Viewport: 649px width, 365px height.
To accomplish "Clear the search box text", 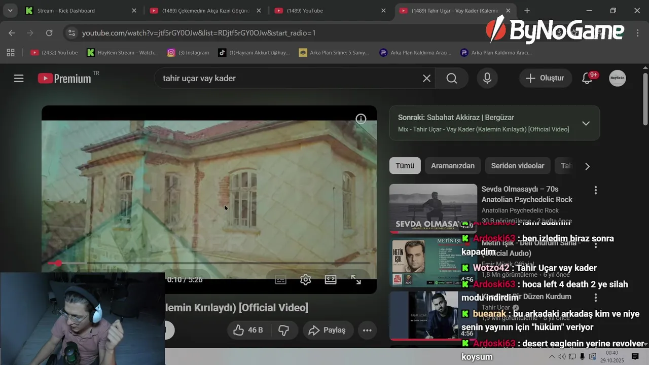I will tap(427, 79).
